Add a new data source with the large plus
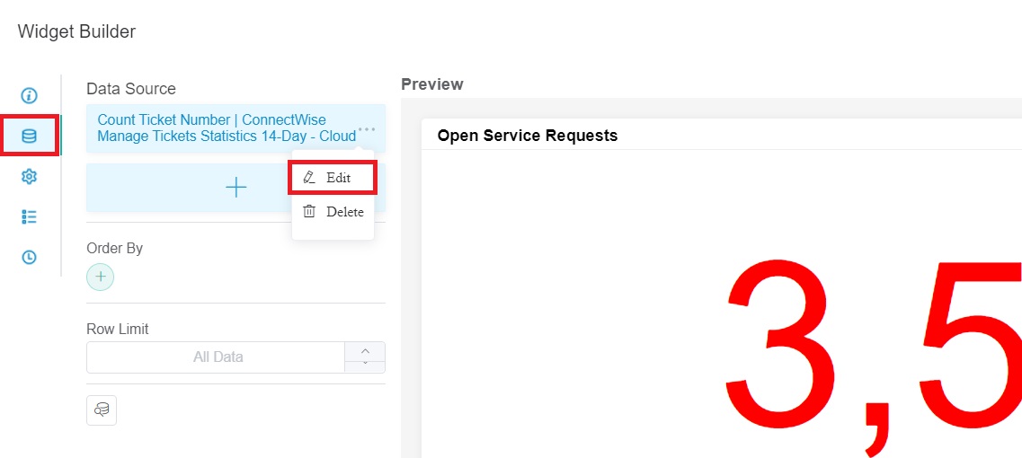1022x458 pixels. click(x=236, y=187)
